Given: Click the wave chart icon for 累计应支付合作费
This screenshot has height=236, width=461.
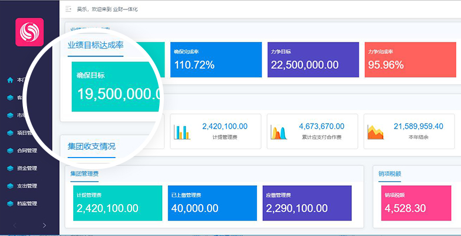Looking at the screenshot, I should pos(279,132).
